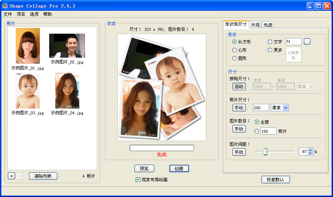Minimize the Shape Collage window
Viewport: 333px width, 197px height.
(310, 6)
